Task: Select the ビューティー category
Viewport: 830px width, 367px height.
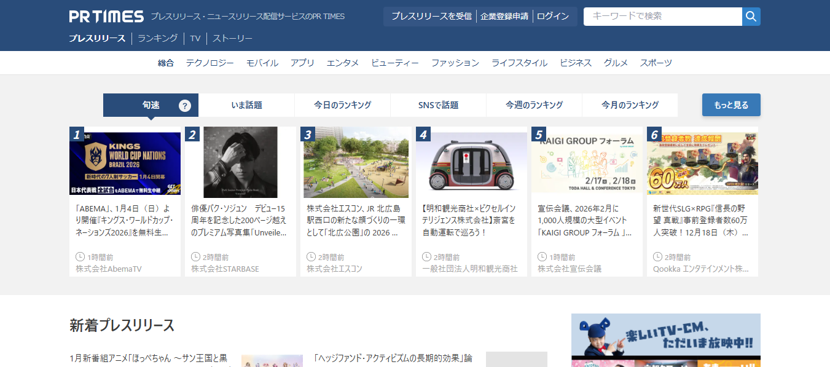Action: [395, 63]
